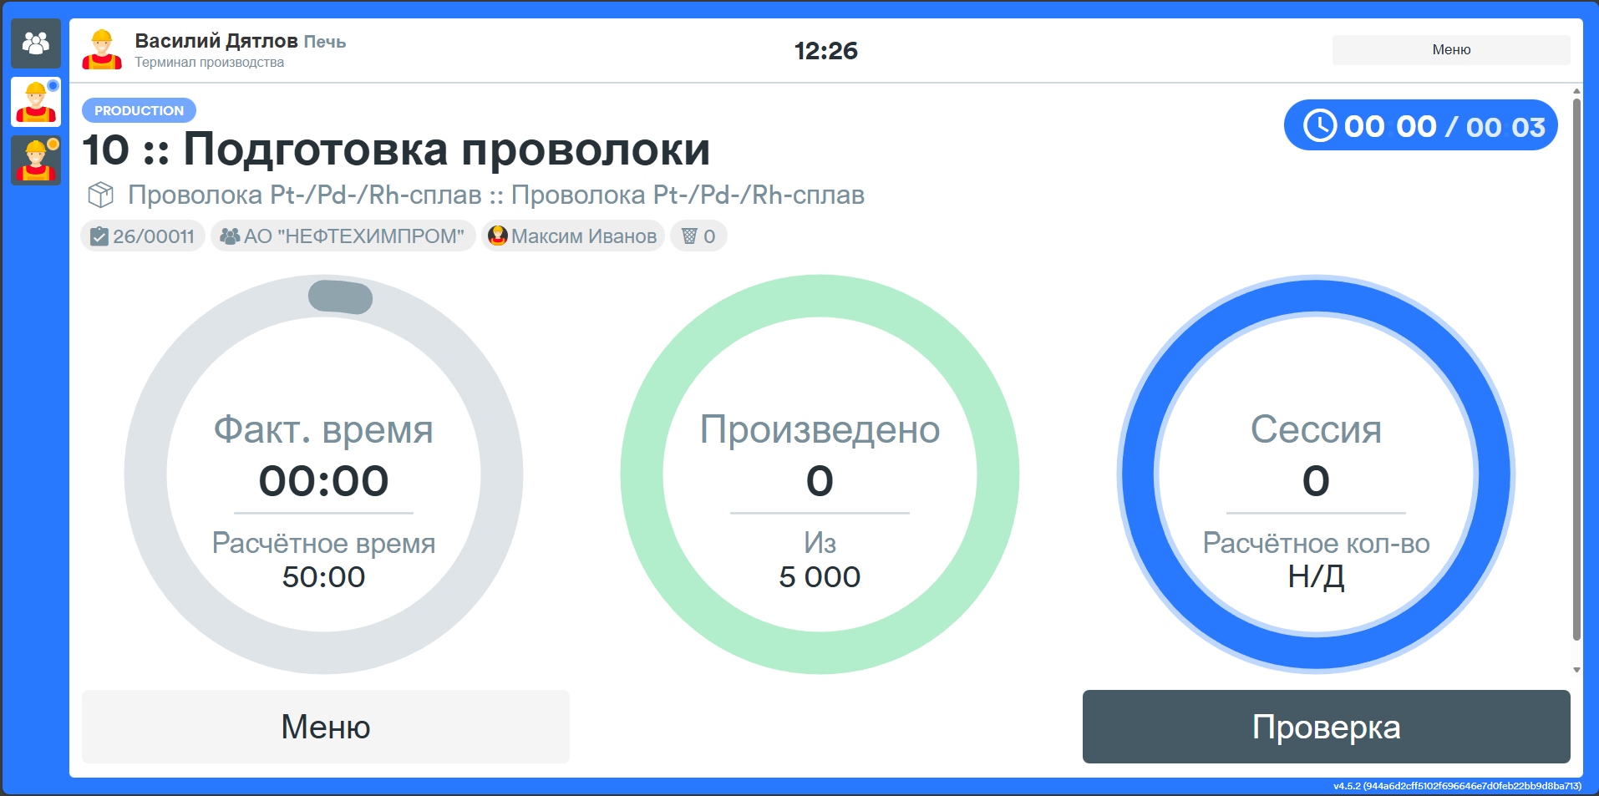Click the scrollbar down arrow
The width and height of the screenshot is (1599, 796).
tap(1576, 670)
